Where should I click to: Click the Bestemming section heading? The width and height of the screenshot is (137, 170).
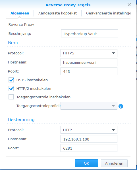point(21,120)
